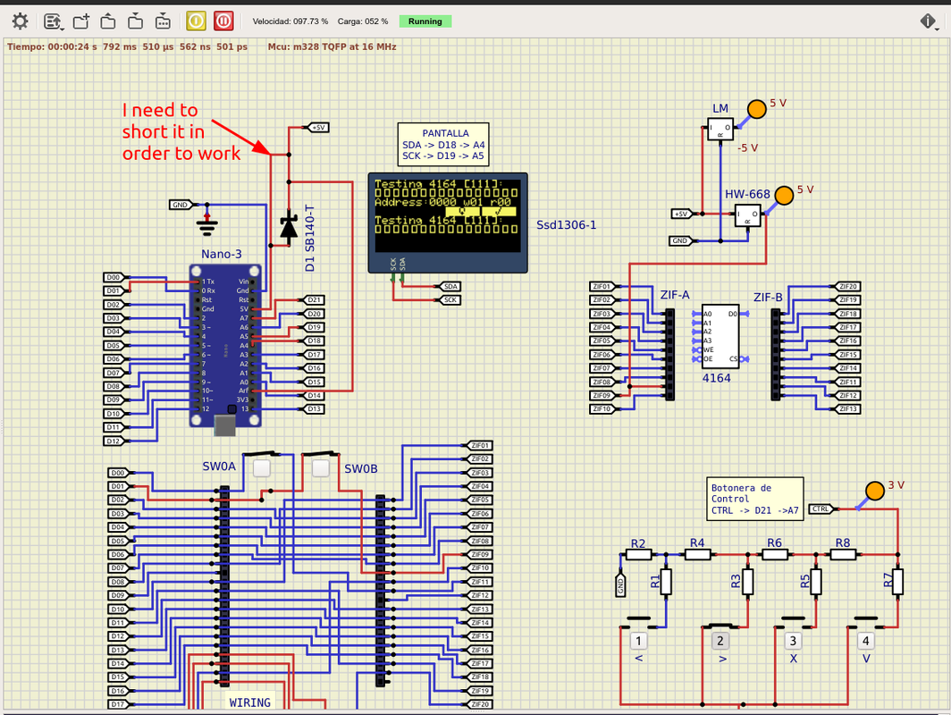Click the GND tunnel left of HW-668
Screen dimensions: 951x715
point(682,240)
